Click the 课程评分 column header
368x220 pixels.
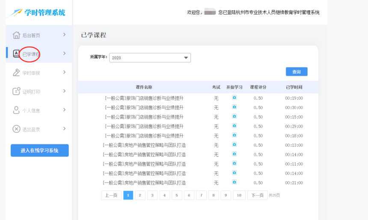click(258, 87)
